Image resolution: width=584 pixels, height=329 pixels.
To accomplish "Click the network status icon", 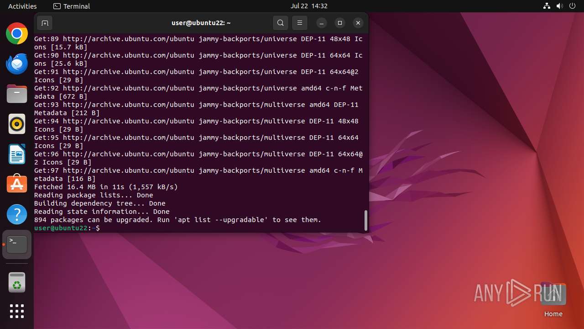I will coord(547,6).
